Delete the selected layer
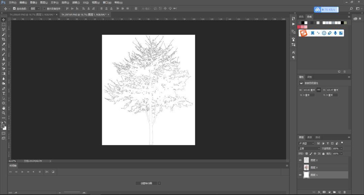 [344, 192]
